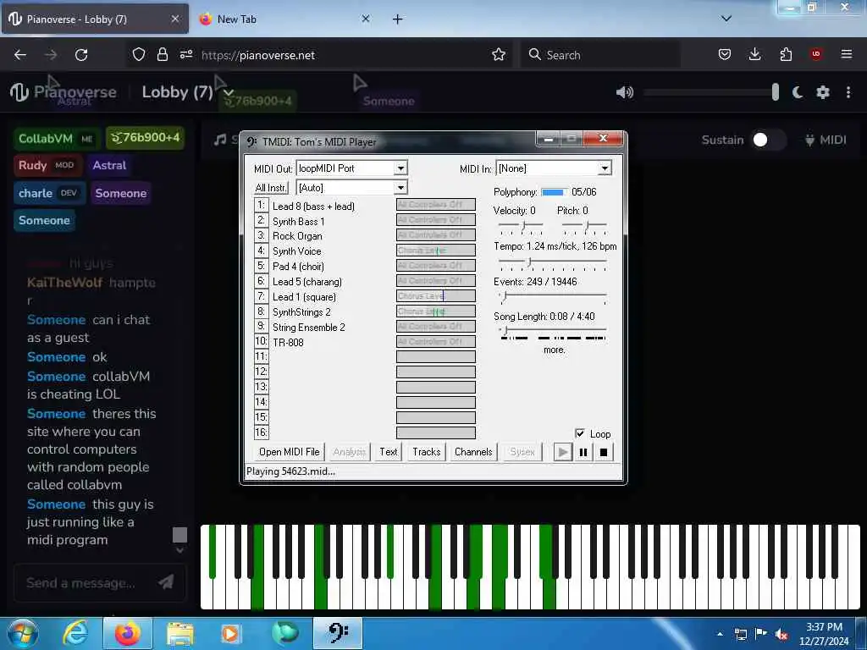867x650 pixels.
Task: Mute the Pianoverse volume speaker icon
Action: pos(624,92)
